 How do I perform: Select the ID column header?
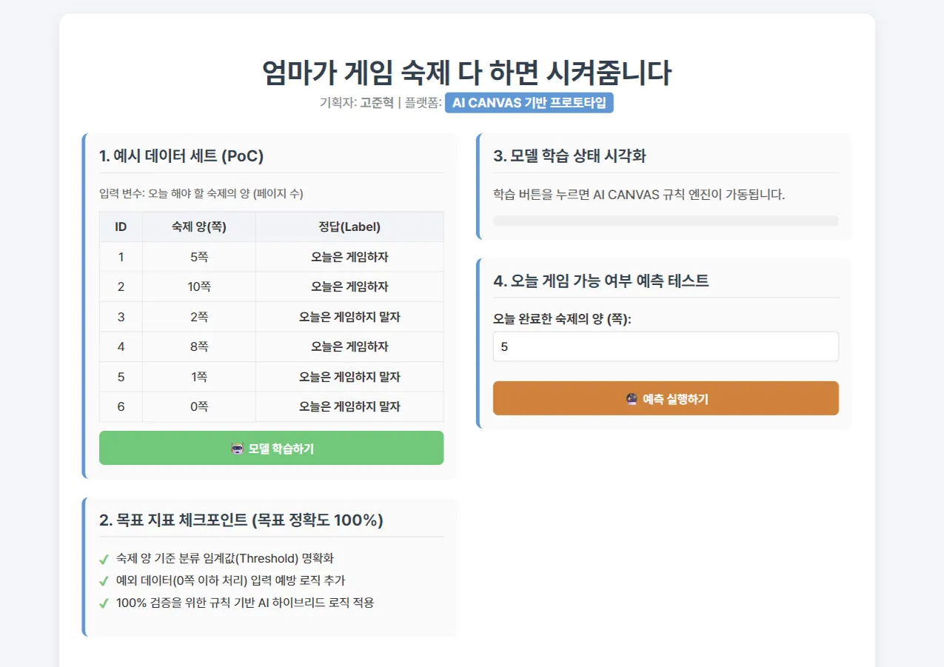(x=121, y=227)
